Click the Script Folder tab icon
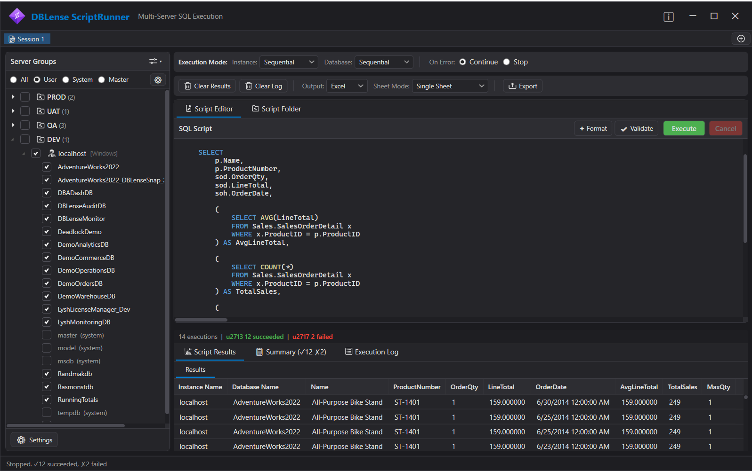 click(x=255, y=109)
